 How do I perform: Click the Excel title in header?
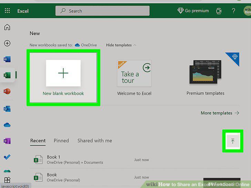(23, 11)
